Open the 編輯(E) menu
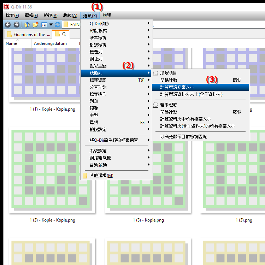 click(31, 16)
